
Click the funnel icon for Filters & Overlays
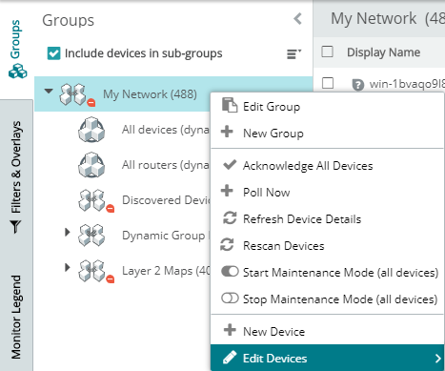(15, 227)
